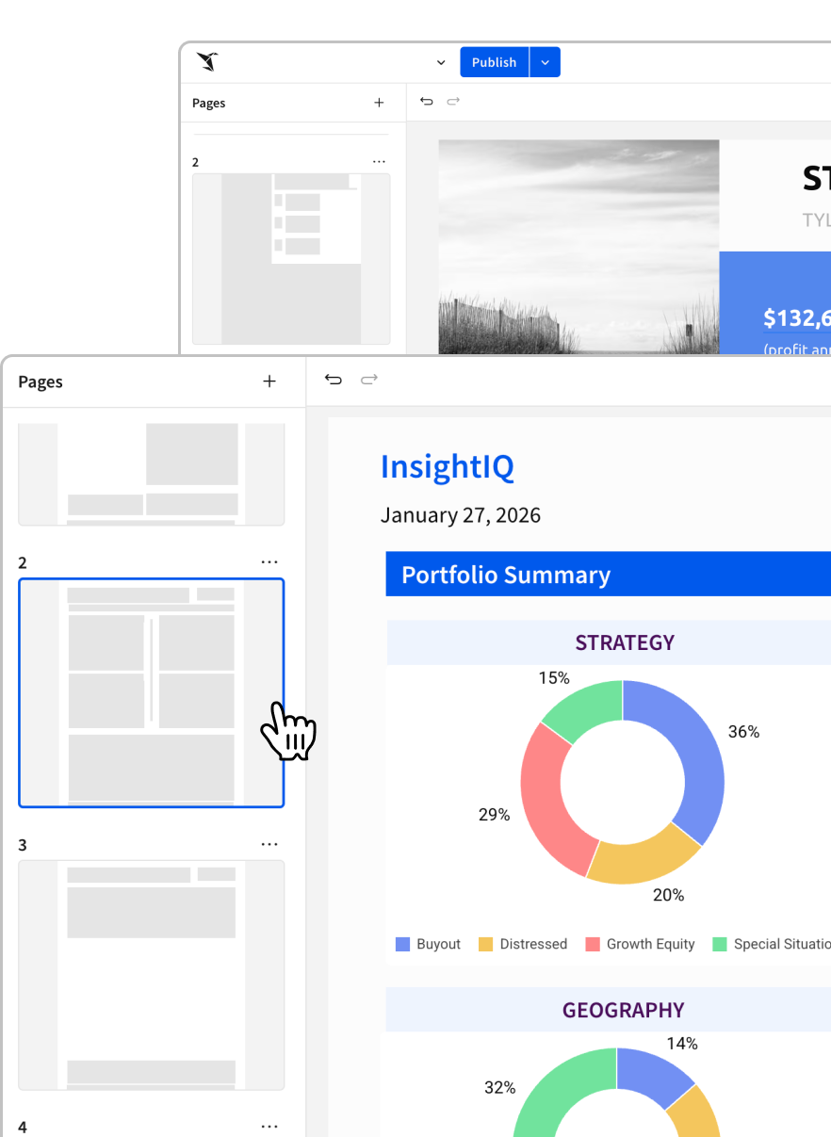Click the Growth Equity legend red swatch
Image resolution: width=831 pixels, height=1137 pixels.
coord(593,944)
